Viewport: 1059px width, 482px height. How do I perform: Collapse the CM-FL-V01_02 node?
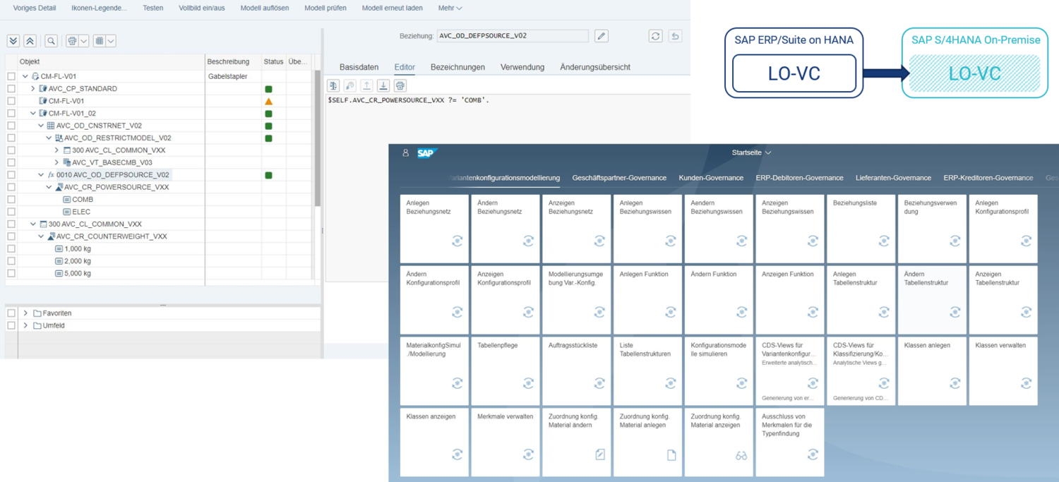(33, 113)
